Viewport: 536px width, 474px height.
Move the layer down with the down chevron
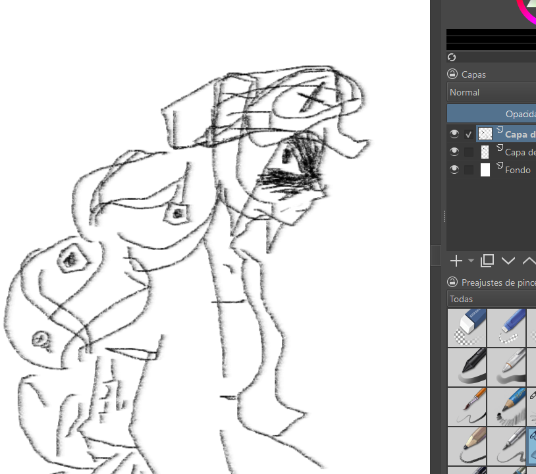point(508,261)
